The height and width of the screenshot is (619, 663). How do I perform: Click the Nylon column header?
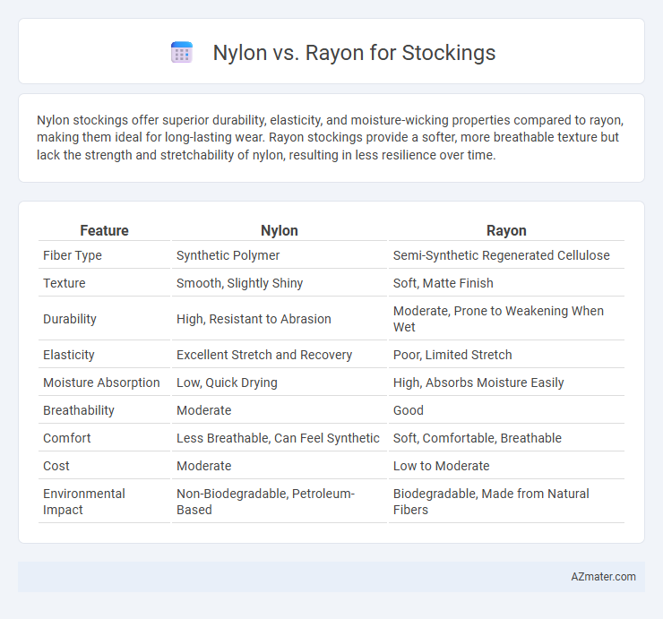tap(279, 230)
